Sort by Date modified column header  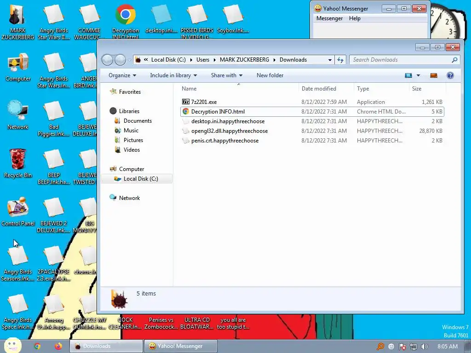326,89
